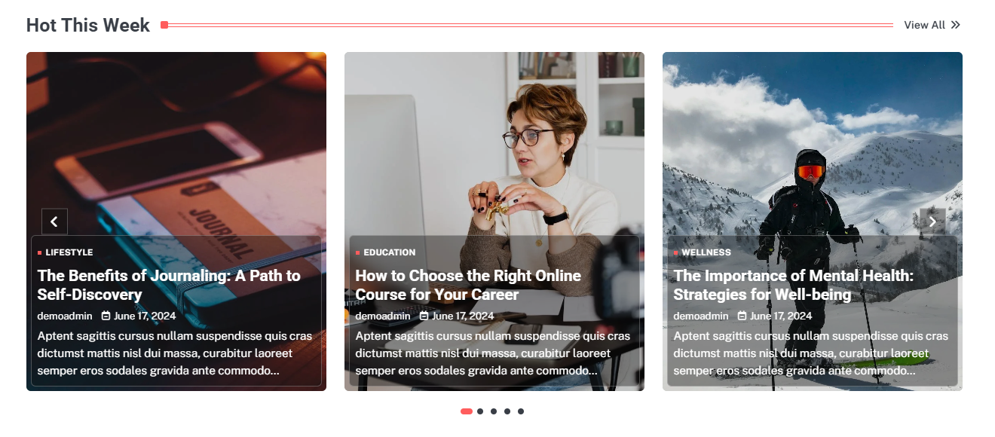Viewport: 995px width, 437px height.
Task: Select the fourth carousel pagination dot
Action: (x=507, y=411)
